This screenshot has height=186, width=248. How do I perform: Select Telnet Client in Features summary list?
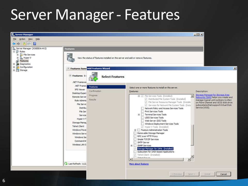[x=78, y=126]
